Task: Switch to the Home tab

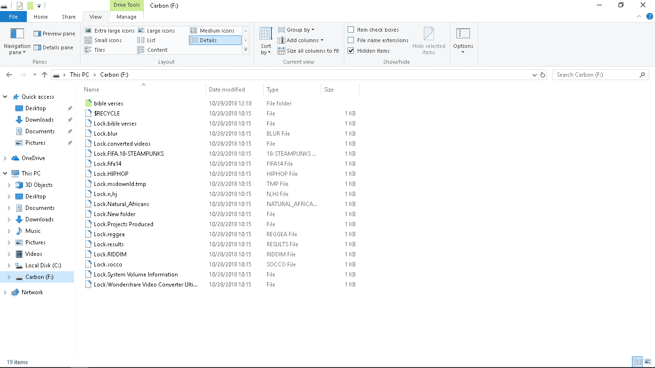Action: [41, 17]
